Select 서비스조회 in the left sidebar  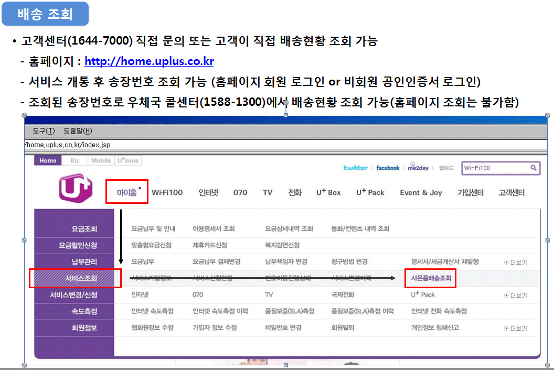[74, 278]
